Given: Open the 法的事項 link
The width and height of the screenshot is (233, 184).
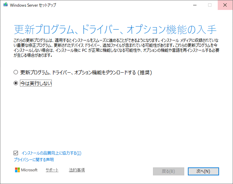Looking at the screenshot, I should (x=77, y=170).
